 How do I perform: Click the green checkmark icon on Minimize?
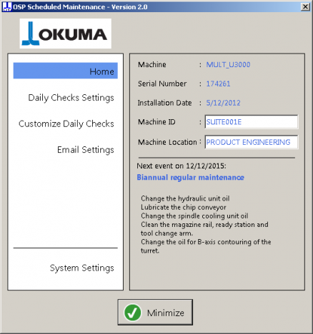[x=132, y=313]
